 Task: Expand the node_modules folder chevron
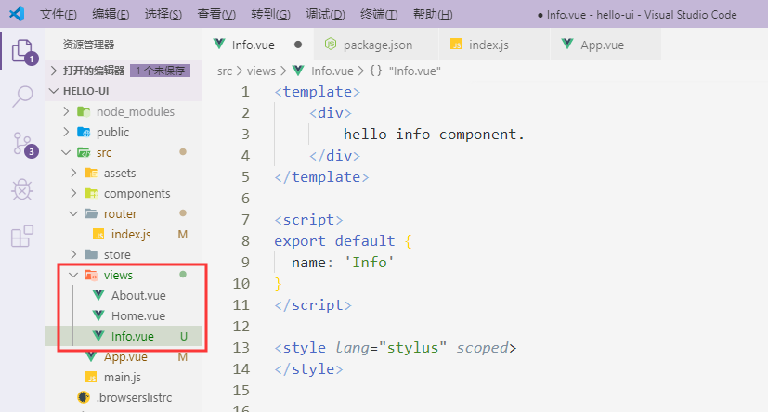tap(66, 111)
